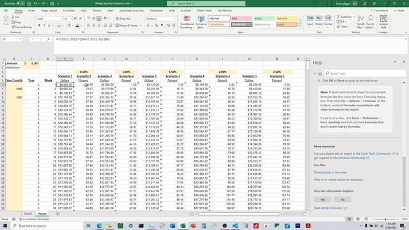The image size is (409, 230).
Task: Open the Page Layout tab
Action: pos(49,11)
